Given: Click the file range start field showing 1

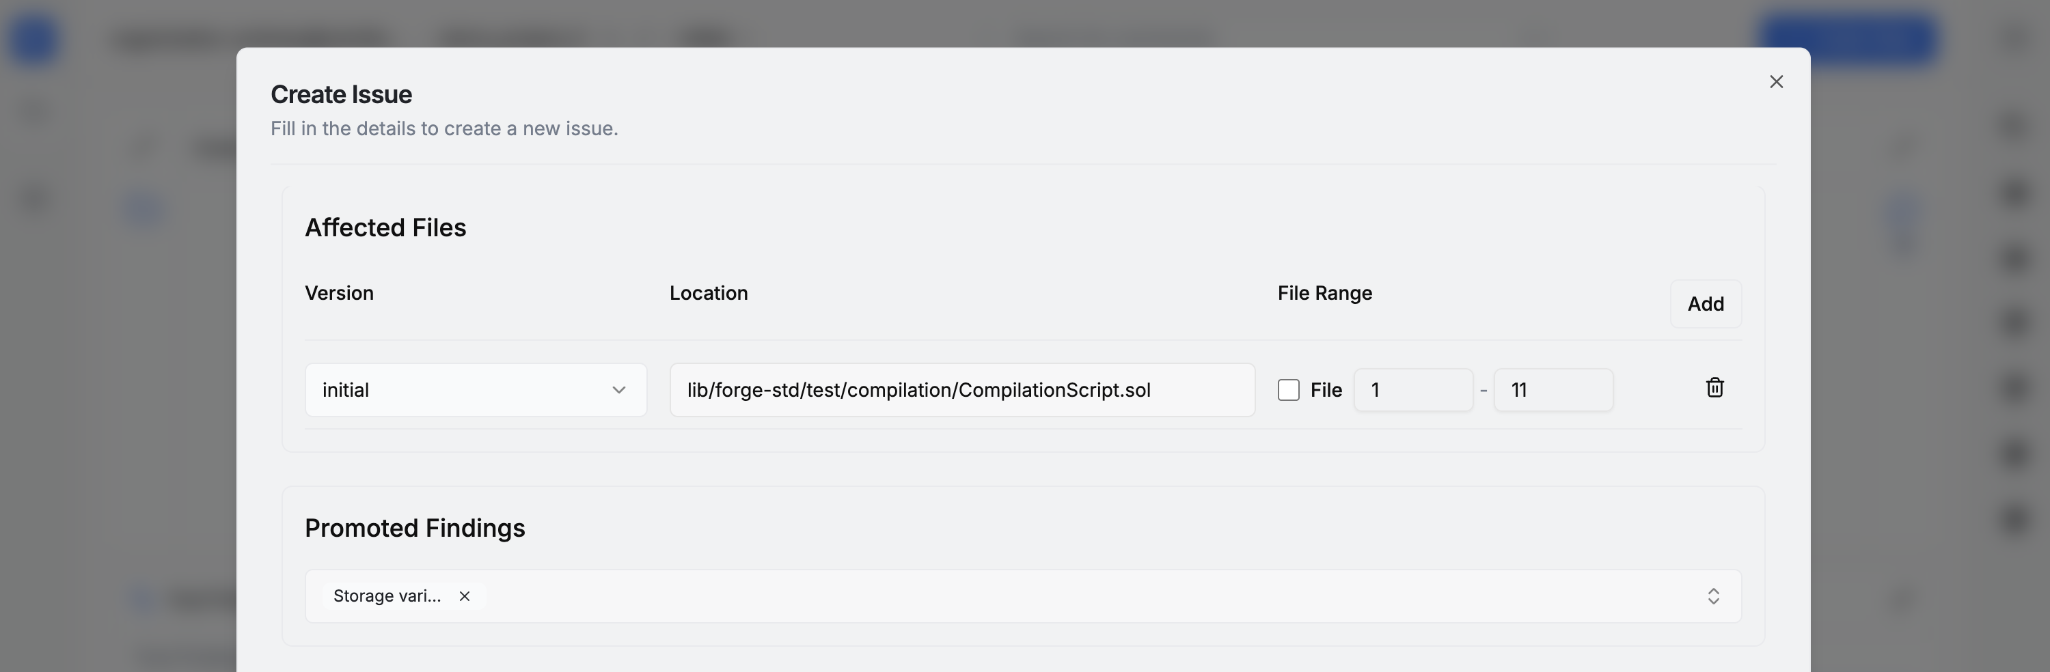Looking at the screenshot, I should [1412, 391].
